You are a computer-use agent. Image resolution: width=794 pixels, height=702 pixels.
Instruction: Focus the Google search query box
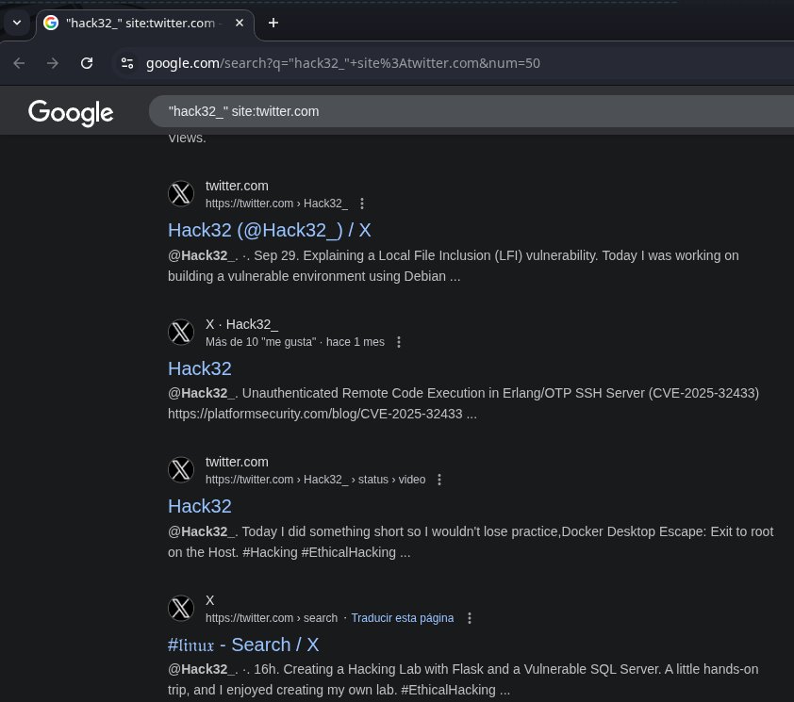[x=471, y=111]
